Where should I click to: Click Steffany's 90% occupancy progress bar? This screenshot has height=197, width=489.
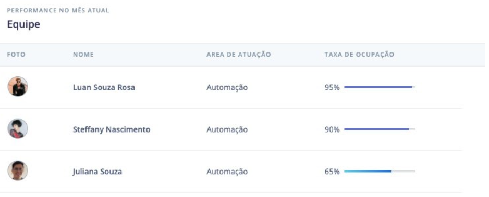tap(380, 129)
